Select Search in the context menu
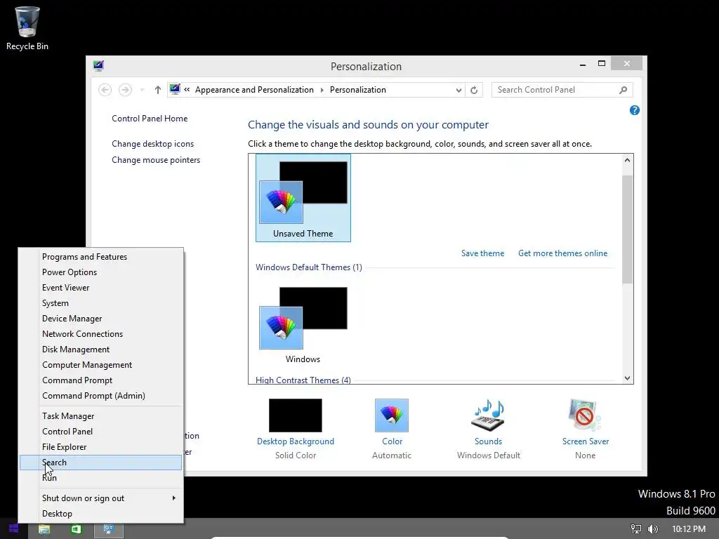 tap(101, 463)
